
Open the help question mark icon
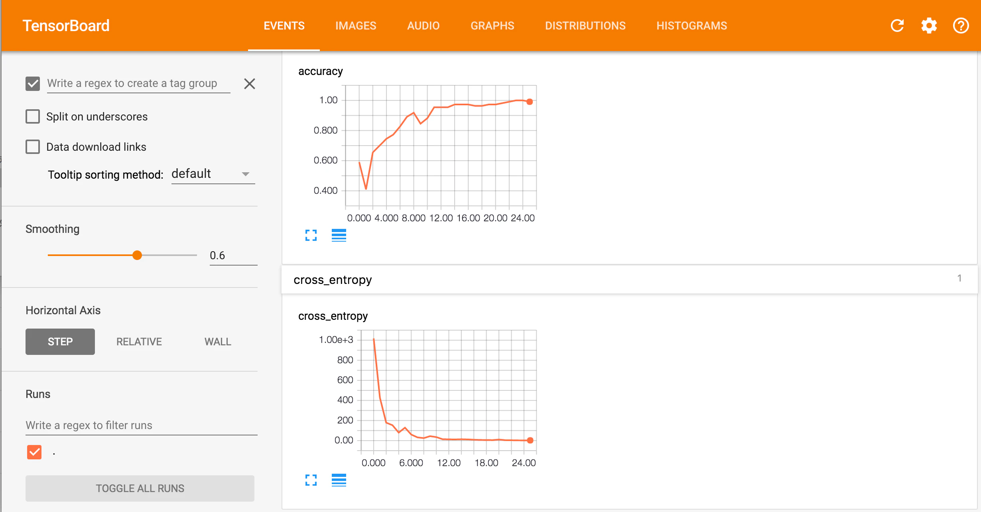point(961,26)
